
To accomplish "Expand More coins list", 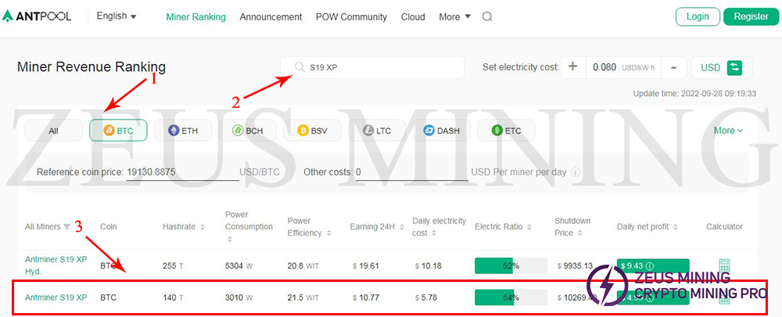I will (728, 130).
